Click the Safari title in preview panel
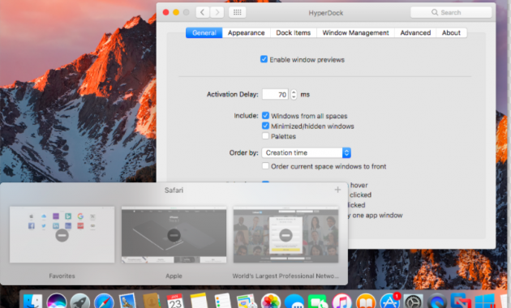Image resolution: width=511 pixels, height=308 pixels. pos(174,190)
